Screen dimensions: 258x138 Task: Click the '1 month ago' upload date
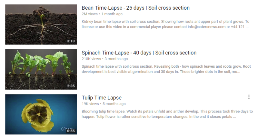pyautogui.click(x=112, y=14)
